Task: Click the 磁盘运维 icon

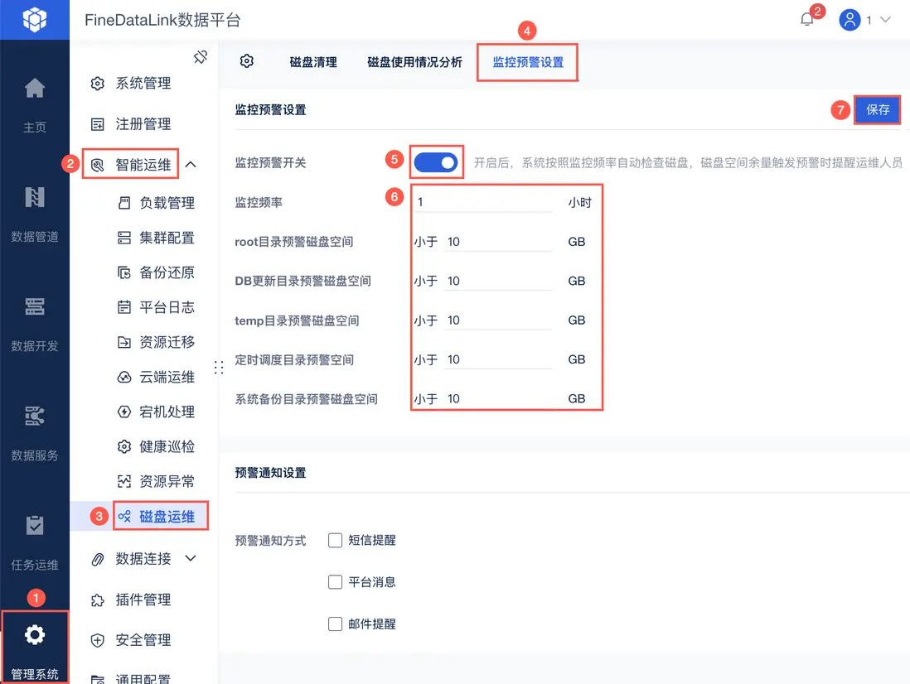Action: tap(124, 516)
